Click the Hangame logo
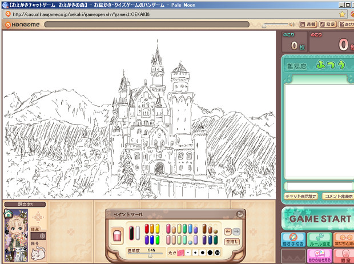This screenshot has height=264, width=354. click(x=22, y=25)
